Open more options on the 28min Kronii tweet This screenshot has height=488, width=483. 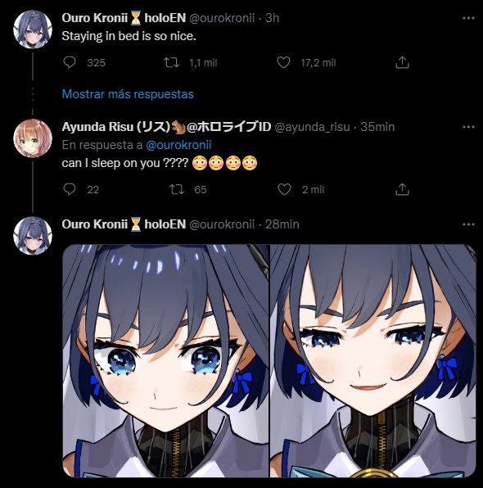468,224
